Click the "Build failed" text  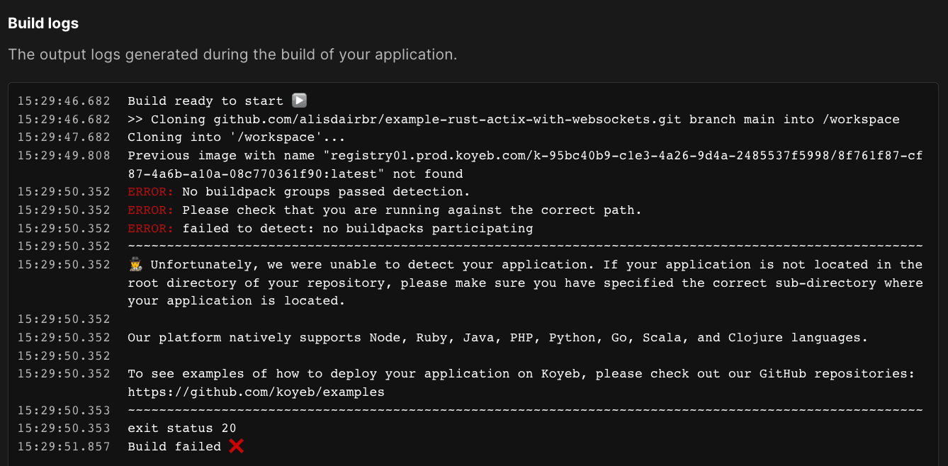click(174, 447)
